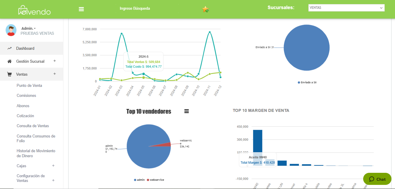Toggle the Enviado a SII legend item
This screenshot has height=189, width=395.
[307, 82]
